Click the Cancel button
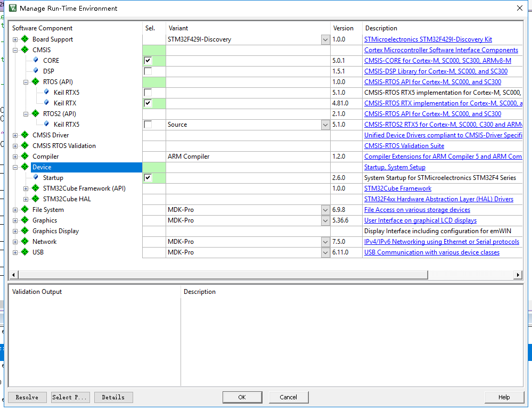The image size is (532, 411). (x=289, y=397)
